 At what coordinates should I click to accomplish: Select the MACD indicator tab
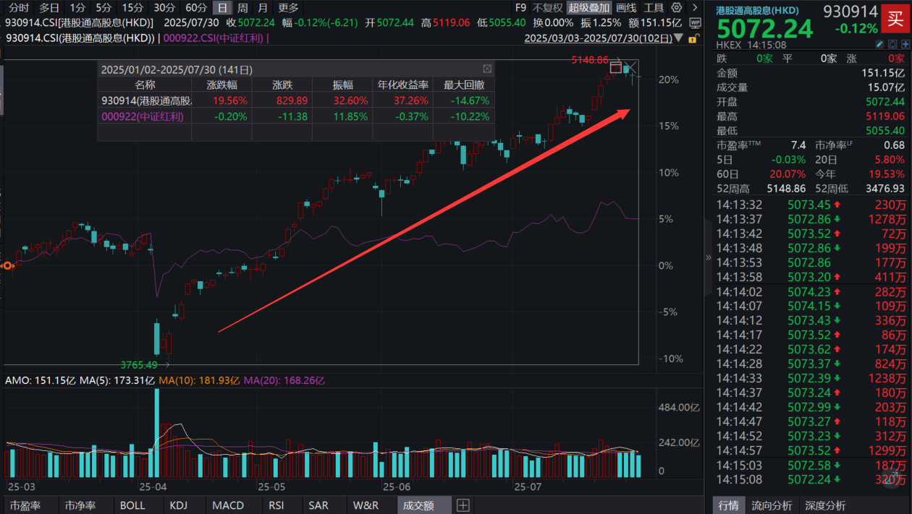(229, 505)
